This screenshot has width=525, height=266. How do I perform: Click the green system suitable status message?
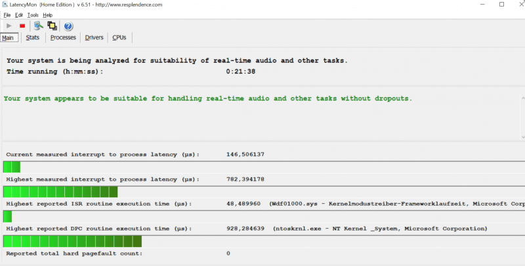(208, 98)
